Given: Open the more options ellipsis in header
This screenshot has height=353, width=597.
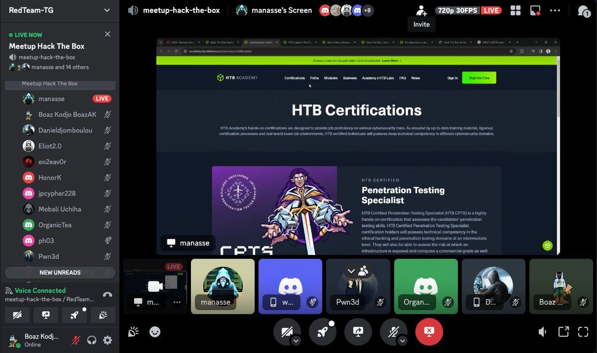Looking at the screenshot, I should click(555, 10).
